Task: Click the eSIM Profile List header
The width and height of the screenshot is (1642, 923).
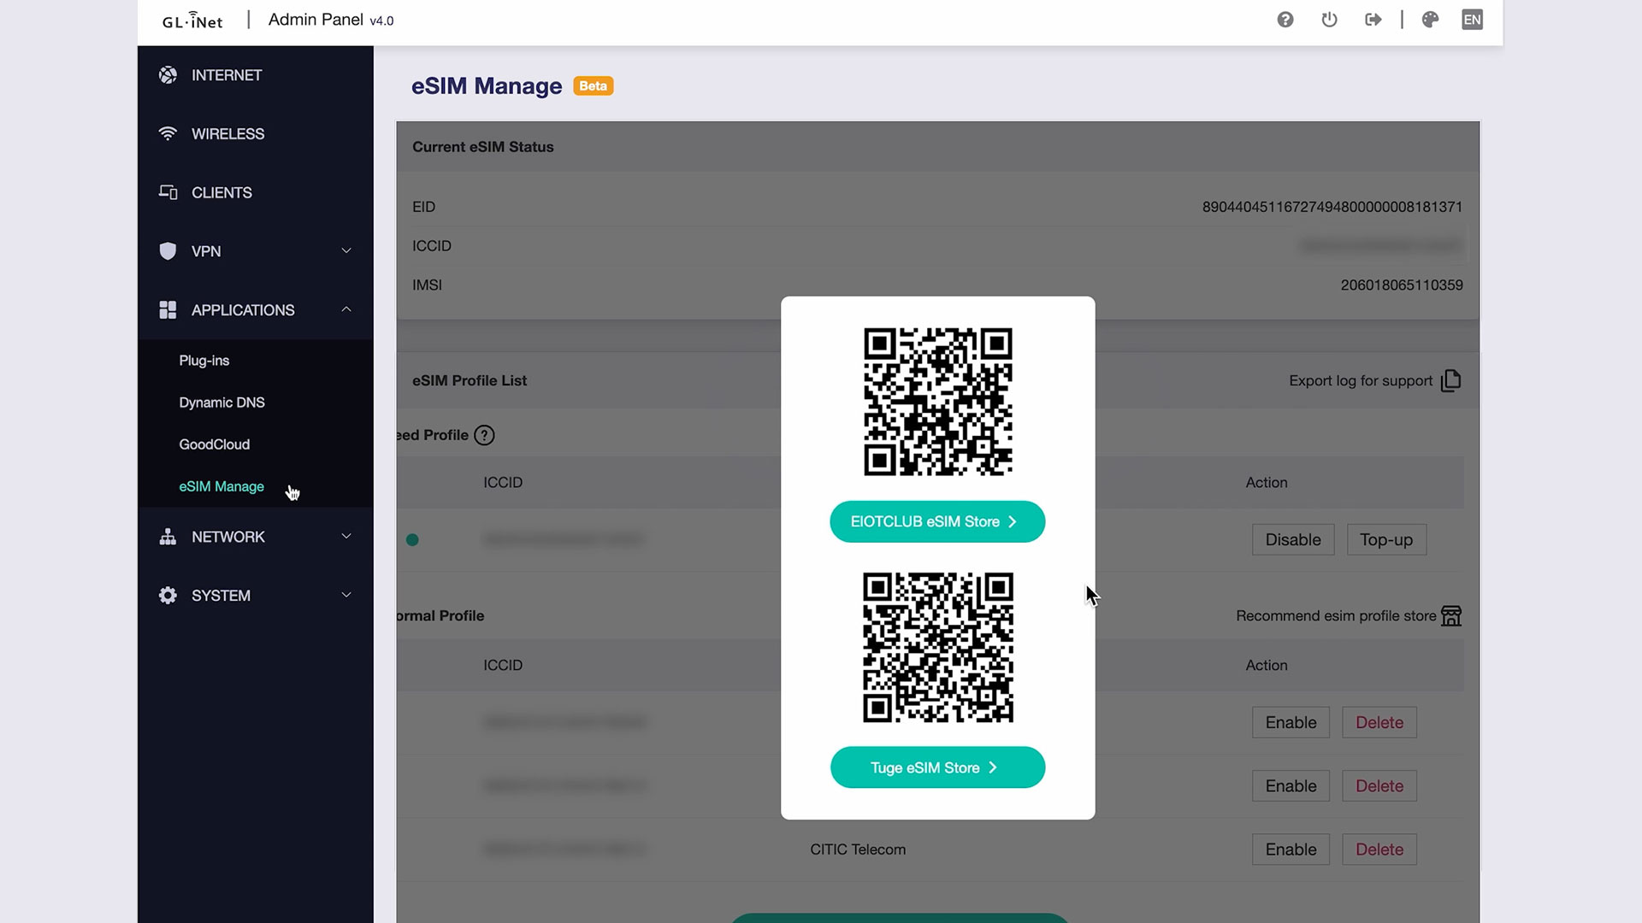Action: 470,381
